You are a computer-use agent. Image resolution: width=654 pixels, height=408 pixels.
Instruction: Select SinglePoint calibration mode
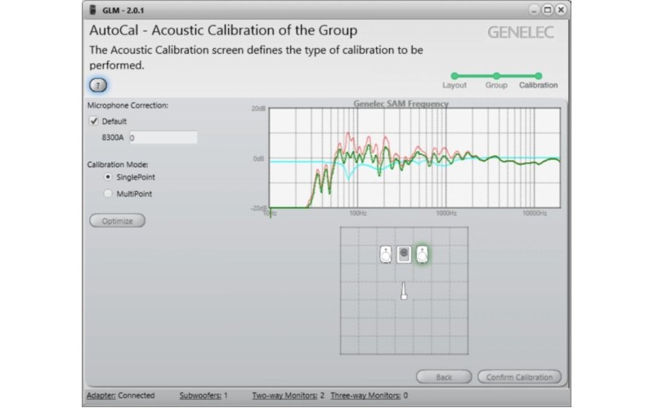tap(108, 177)
